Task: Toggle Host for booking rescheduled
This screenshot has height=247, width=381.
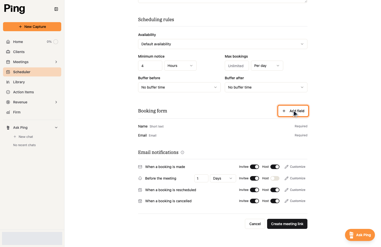Action: 275,190
